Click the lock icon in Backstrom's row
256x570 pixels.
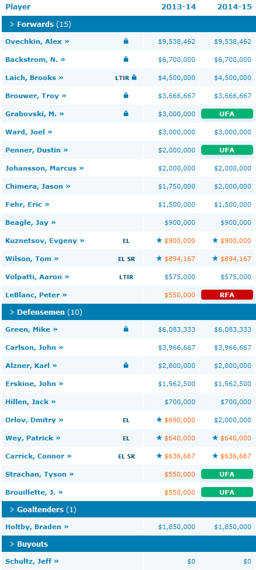126,59
